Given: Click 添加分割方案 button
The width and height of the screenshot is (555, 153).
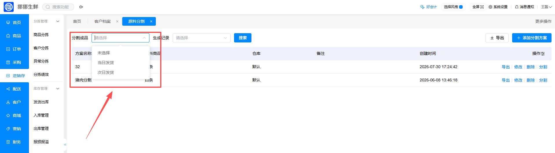Looking at the screenshot, I should [x=532, y=38].
